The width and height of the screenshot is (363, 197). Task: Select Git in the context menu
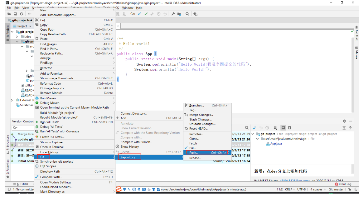point(75,157)
